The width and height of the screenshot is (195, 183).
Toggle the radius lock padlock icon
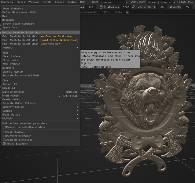click(105, 7)
